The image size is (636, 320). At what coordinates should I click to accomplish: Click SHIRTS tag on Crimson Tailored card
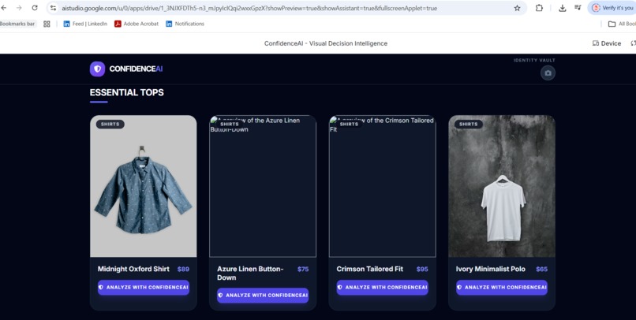point(350,125)
